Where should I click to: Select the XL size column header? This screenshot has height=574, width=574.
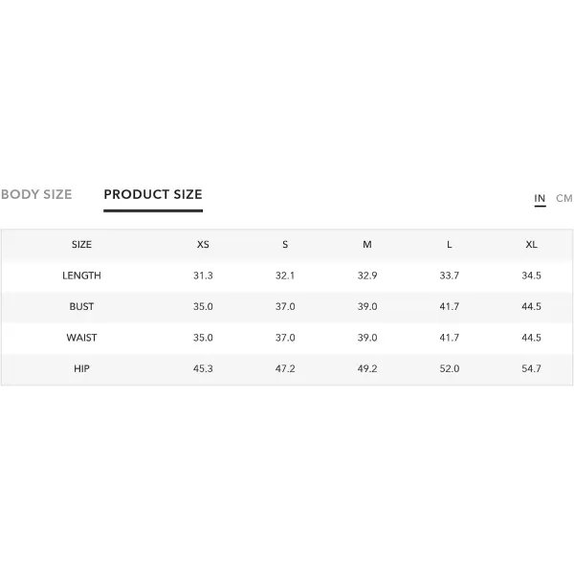[x=531, y=245]
